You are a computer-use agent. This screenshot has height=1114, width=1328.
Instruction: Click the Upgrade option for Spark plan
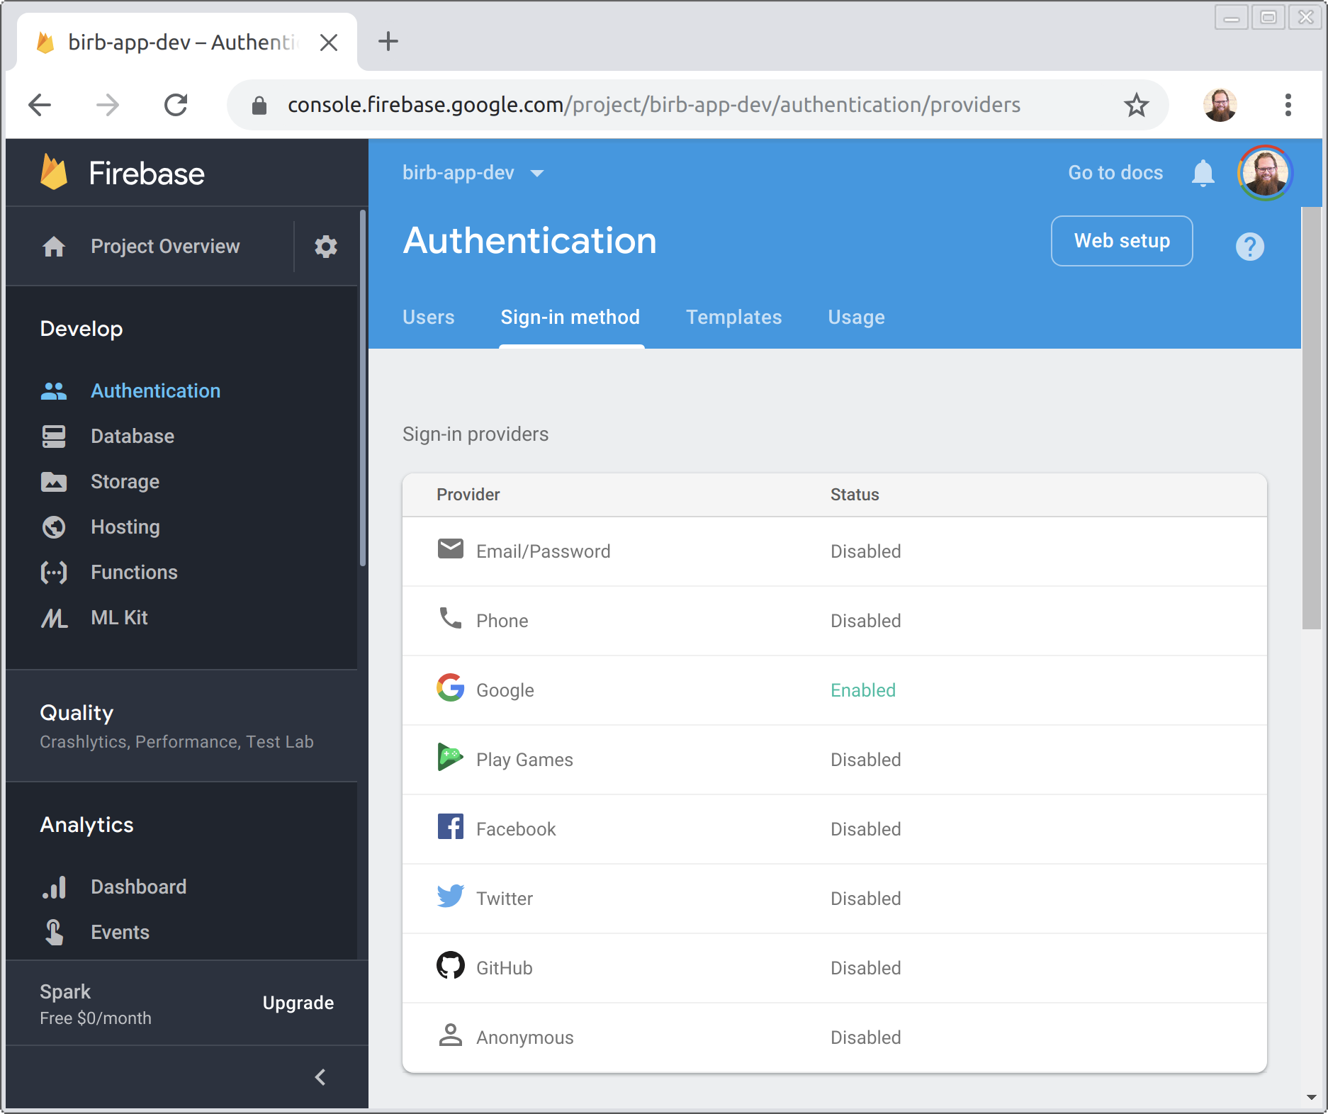(298, 1003)
